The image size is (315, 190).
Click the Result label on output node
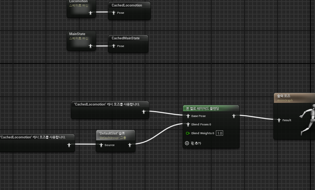point(287,120)
